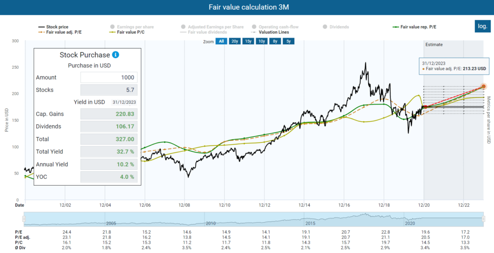Show the Dividends series in legend

(336, 27)
